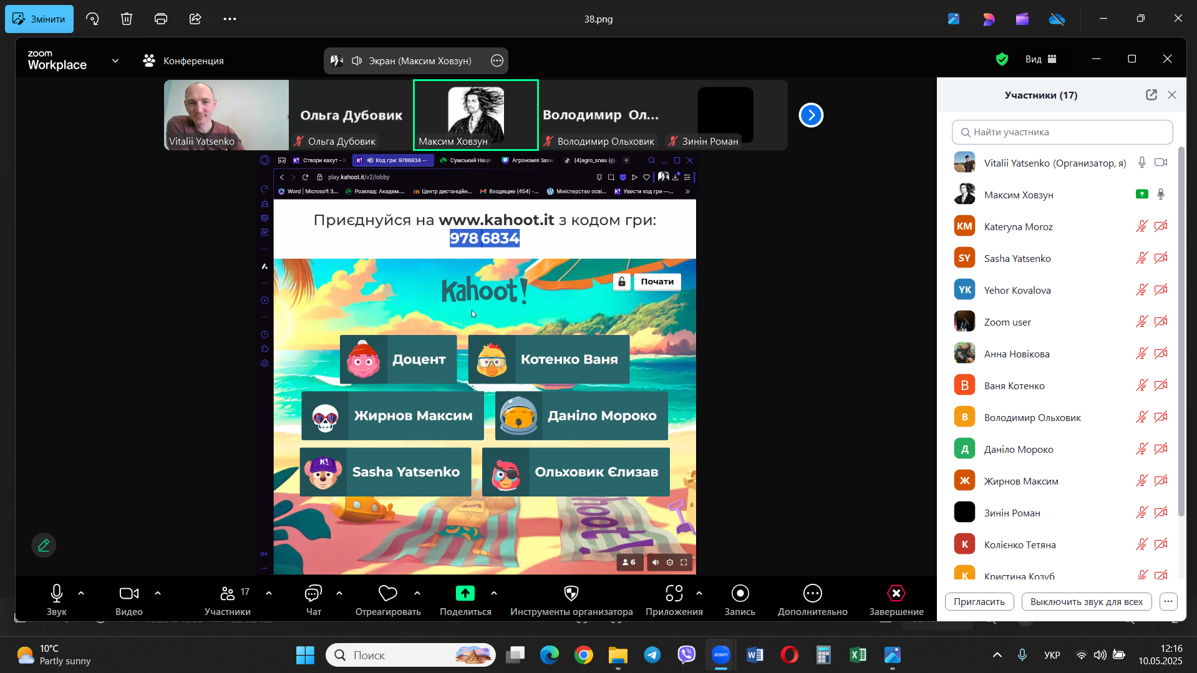1197x673 pixels.
Task: Open audio options arrow next to Звук
Action: point(81,593)
